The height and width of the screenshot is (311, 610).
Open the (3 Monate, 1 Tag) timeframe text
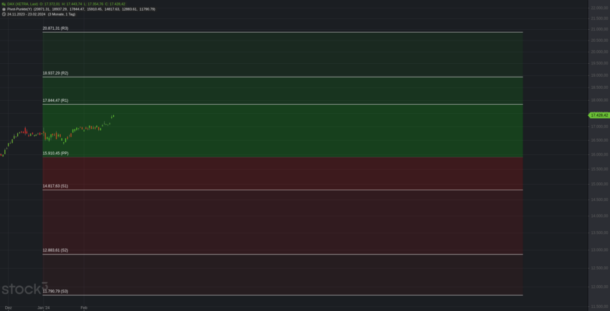click(61, 14)
